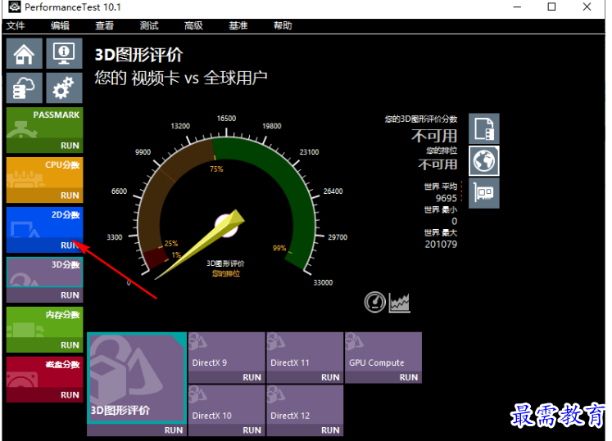Open the 文件 menu

(16, 25)
